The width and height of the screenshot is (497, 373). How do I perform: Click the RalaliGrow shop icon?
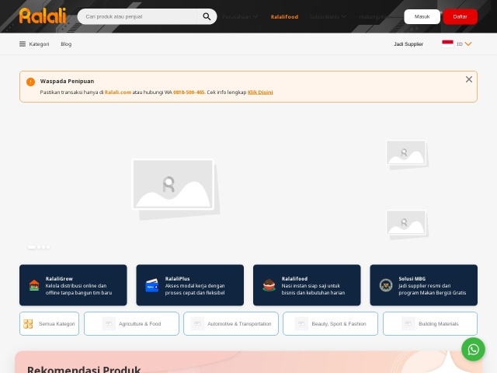[x=34, y=285]
